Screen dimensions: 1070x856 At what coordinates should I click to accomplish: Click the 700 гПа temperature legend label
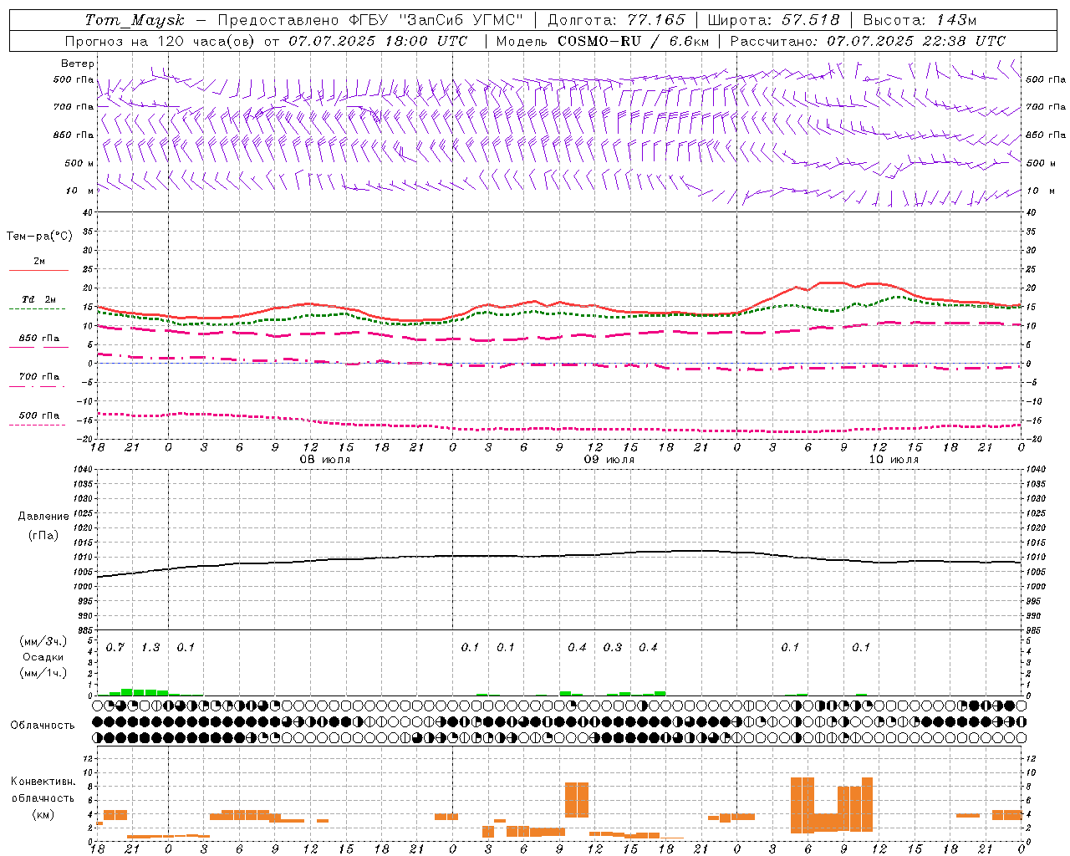pos(39,377)
